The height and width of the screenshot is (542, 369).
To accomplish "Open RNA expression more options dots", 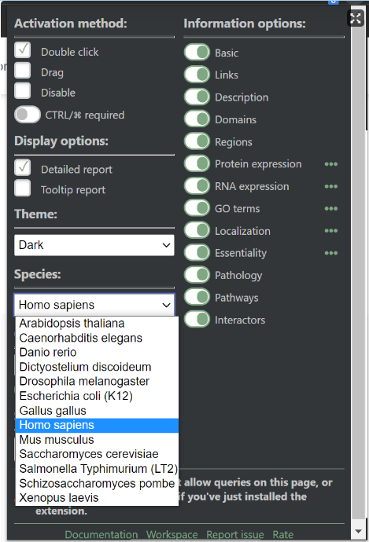I will [x=331, y=187].
